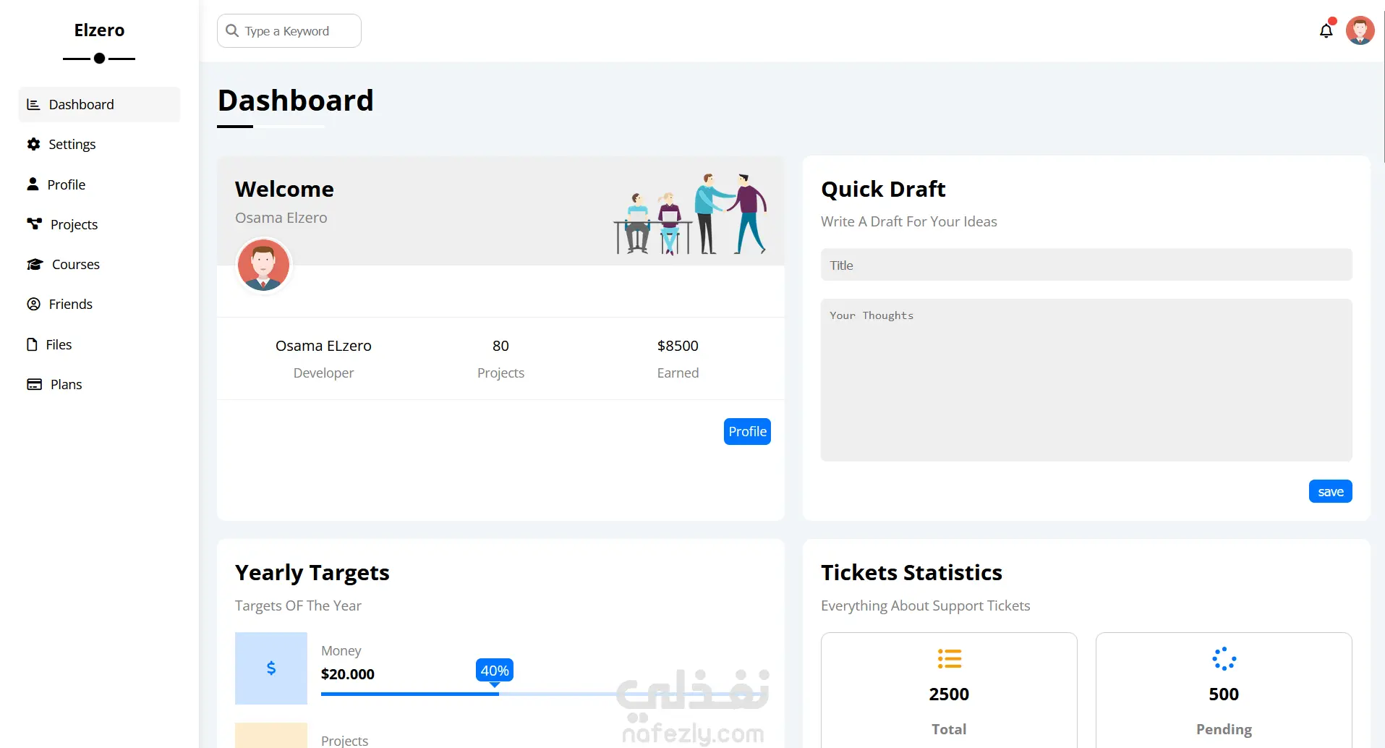Click the 'Money' target label
1385x748 pixels.
(341, 651)
